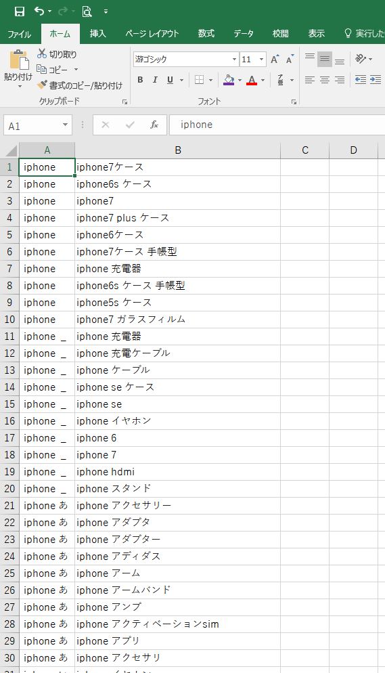The width and height of the screenshot is (385, 673).
Task: Open the font color dropdown arrow
Action: pos(263,80)
